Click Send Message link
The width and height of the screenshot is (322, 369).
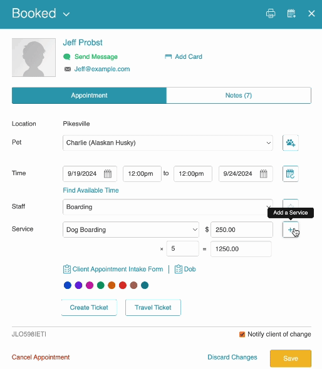pyautogui.click(x=96, y=57)
